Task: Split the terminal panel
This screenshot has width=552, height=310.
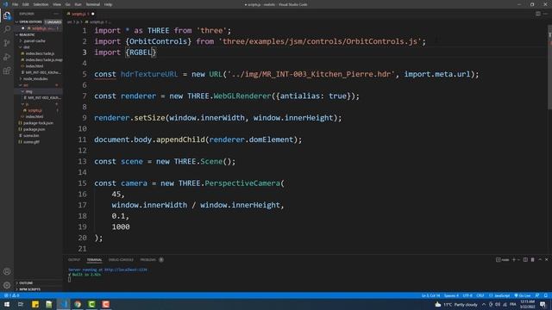Action: tap(525, 260)
